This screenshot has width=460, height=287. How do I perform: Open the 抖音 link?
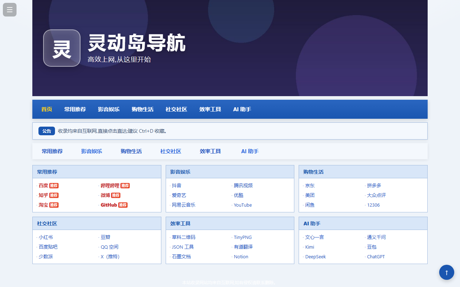(177, 185)
